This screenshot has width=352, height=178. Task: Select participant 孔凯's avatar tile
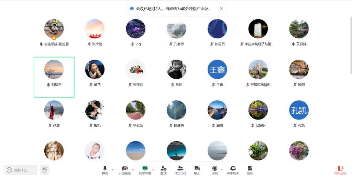(x=299, y=110)
